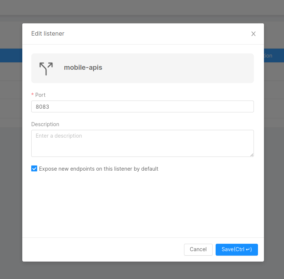Click the 'mobile-apis' listener name

(x=83, y=68)
